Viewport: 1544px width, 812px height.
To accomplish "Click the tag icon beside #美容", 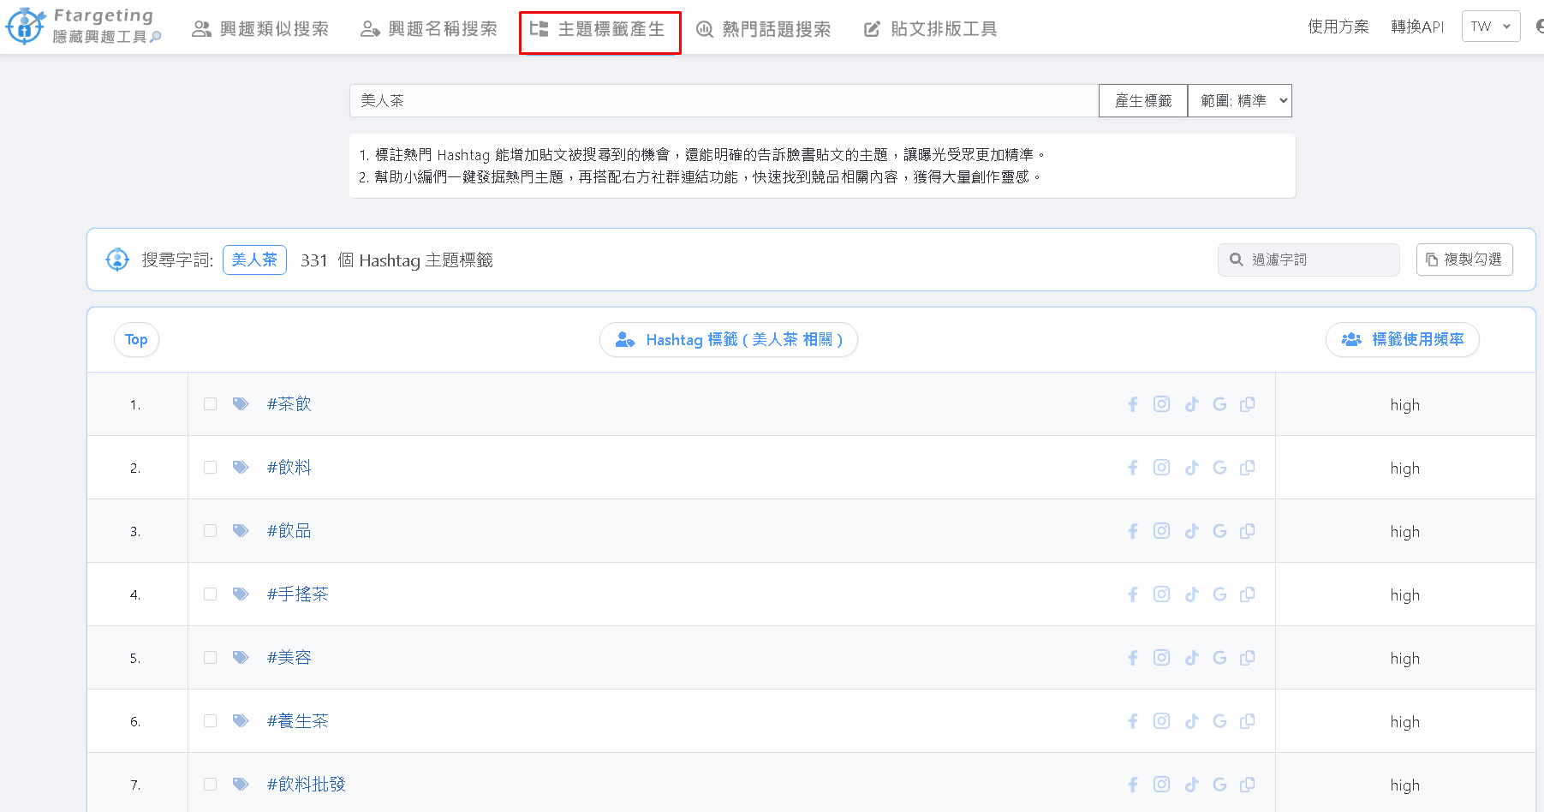I will tap(241, 657).
